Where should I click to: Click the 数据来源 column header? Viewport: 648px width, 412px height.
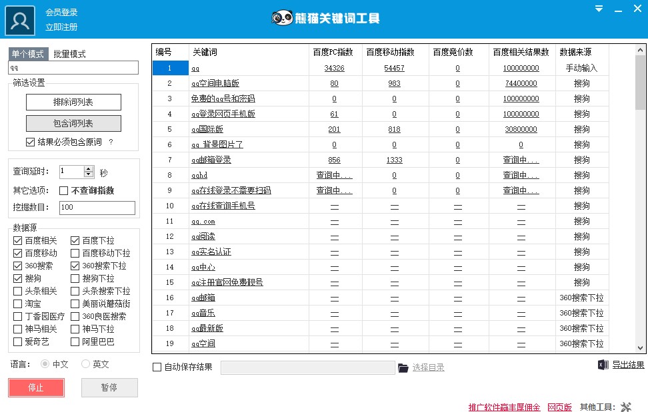click(x=575, y=52)
